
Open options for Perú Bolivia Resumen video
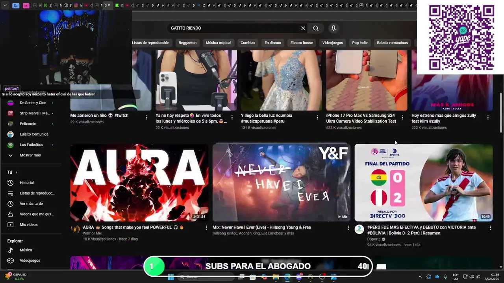tap(490, 228)
